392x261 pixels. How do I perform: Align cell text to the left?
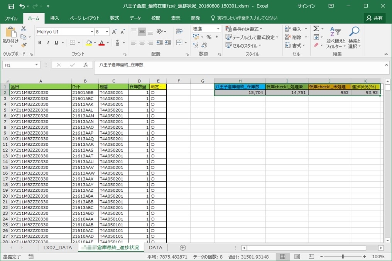(134, 43)
